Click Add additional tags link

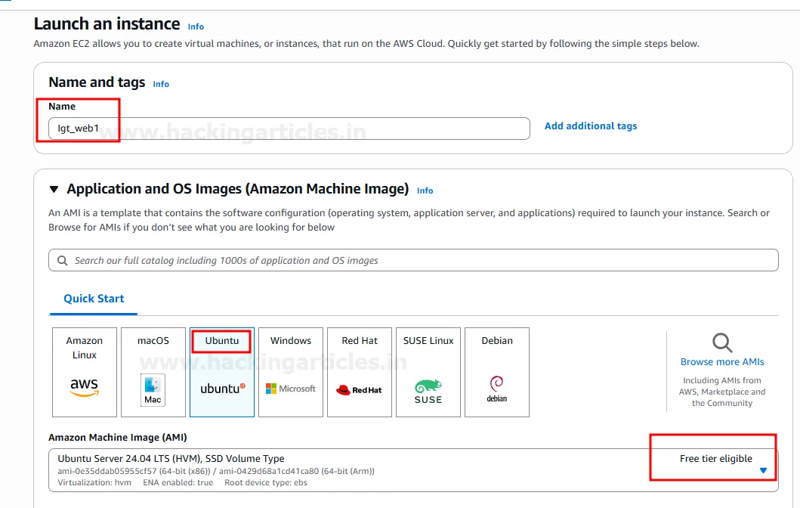[x=591, y=126]
